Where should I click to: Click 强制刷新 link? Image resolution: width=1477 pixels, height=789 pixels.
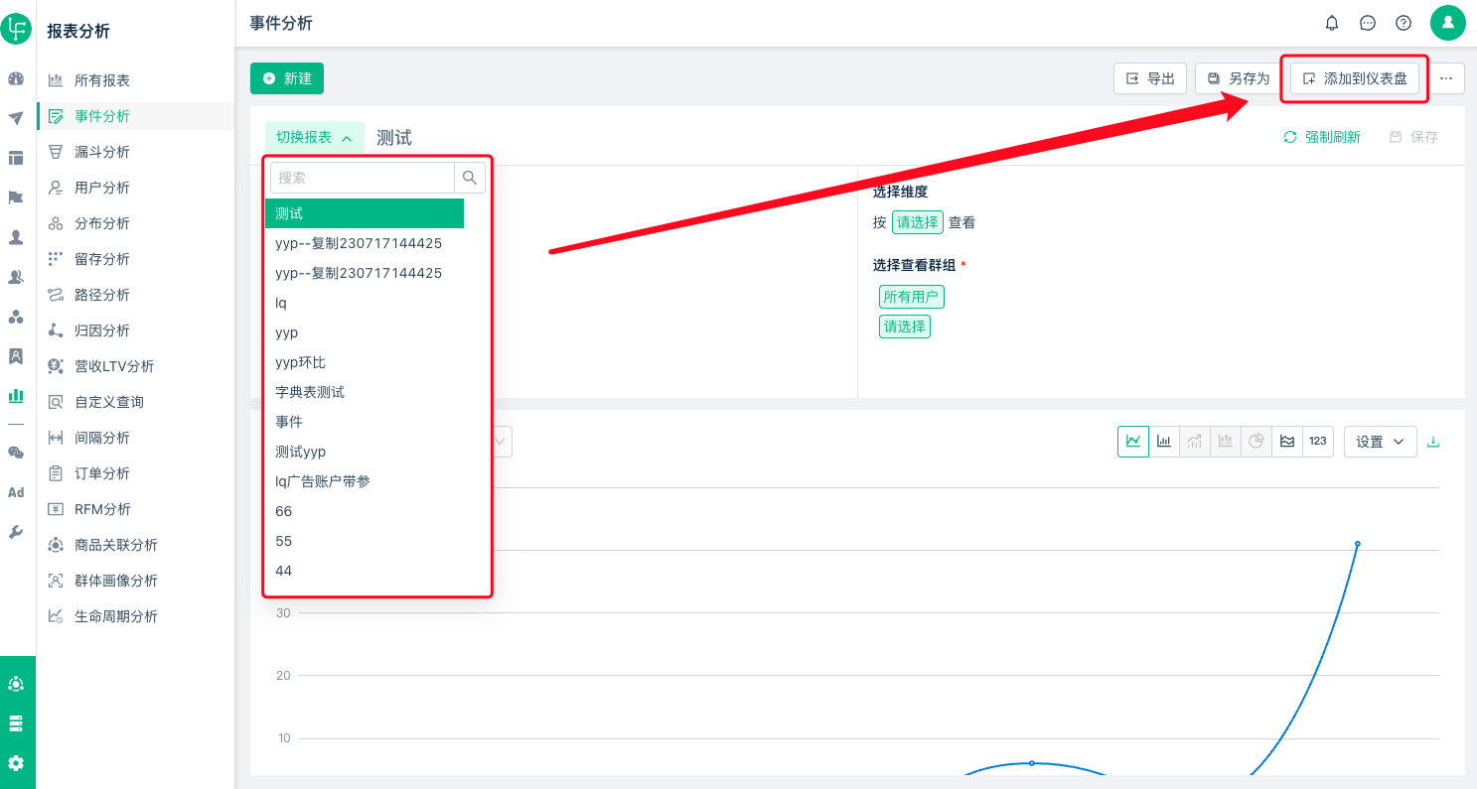click(x=1322, y=137)
